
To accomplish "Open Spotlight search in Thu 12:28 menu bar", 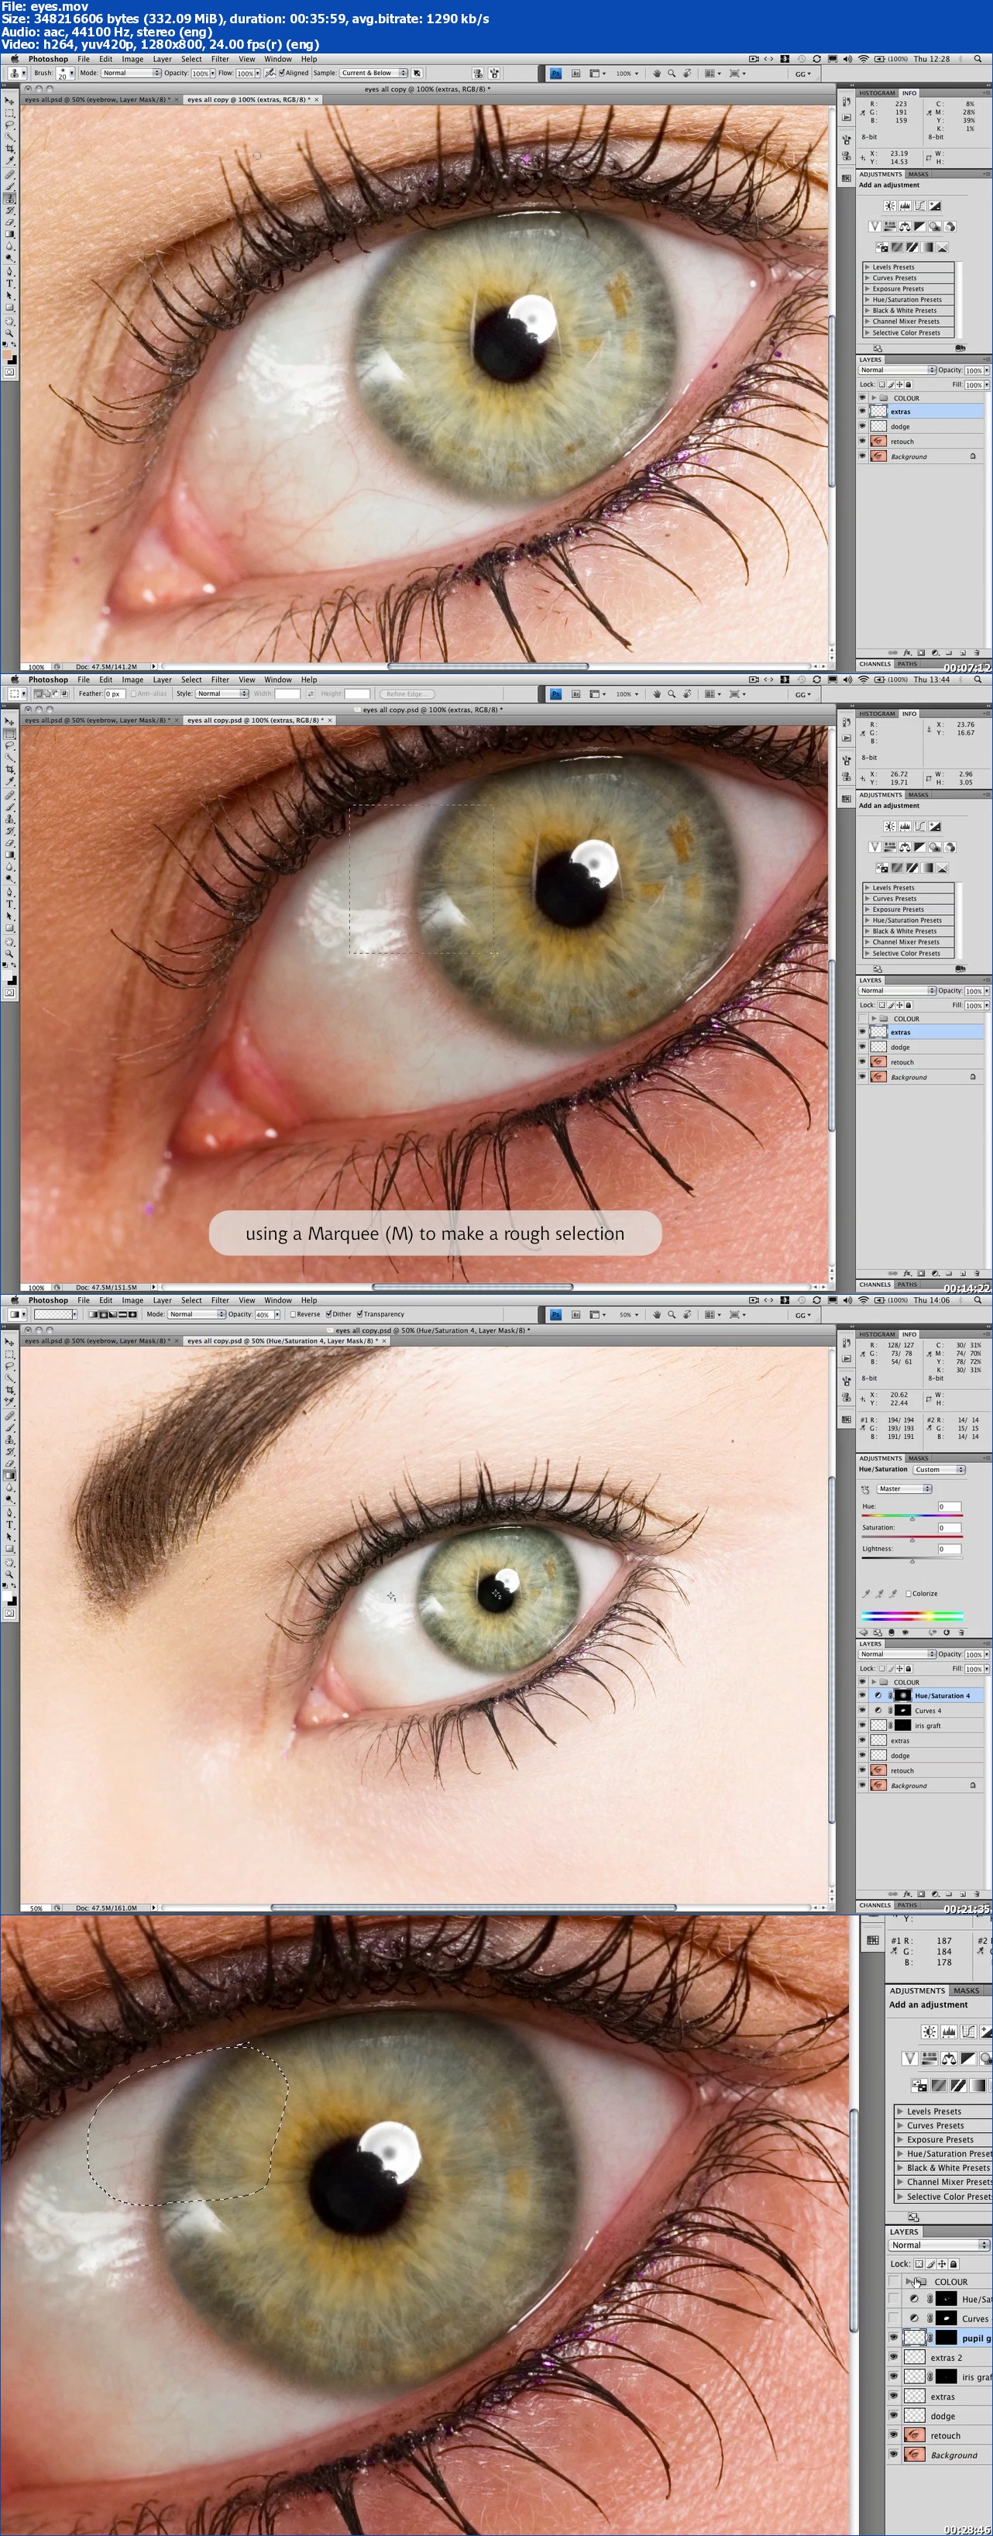I will point(978,59).
